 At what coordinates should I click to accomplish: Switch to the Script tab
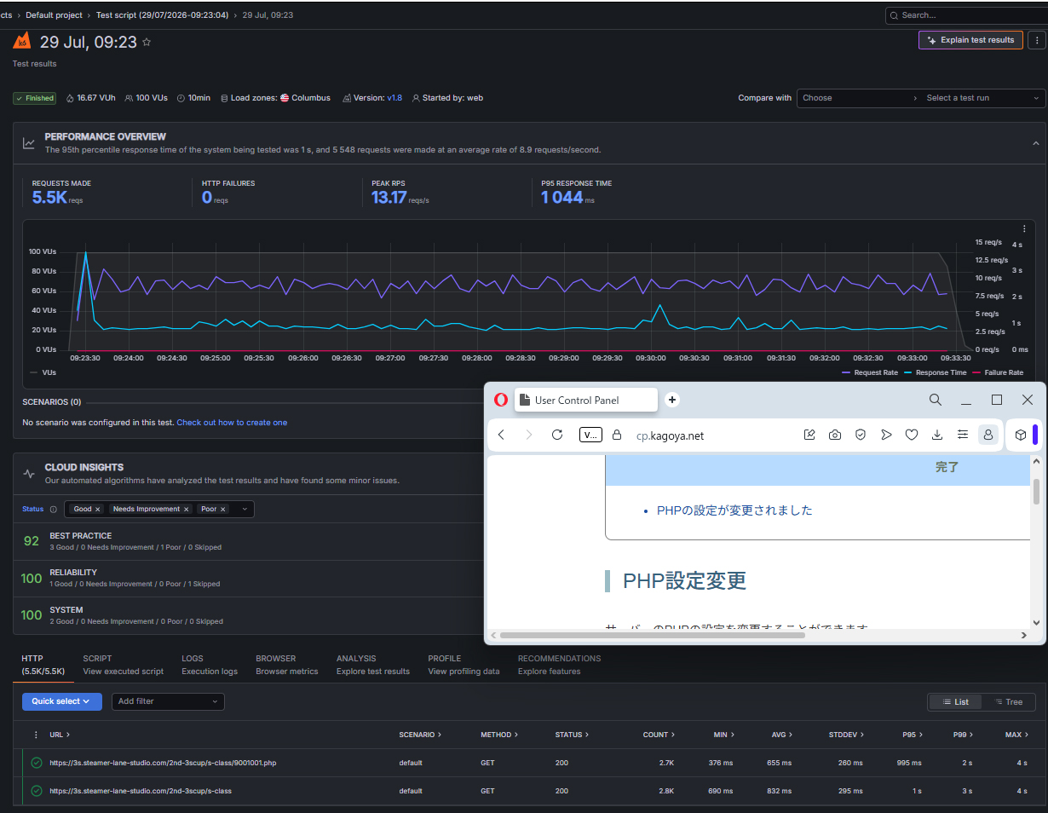[123, 665]
